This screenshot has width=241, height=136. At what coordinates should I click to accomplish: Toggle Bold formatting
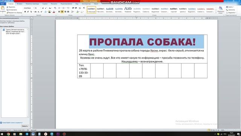point(25,12)
